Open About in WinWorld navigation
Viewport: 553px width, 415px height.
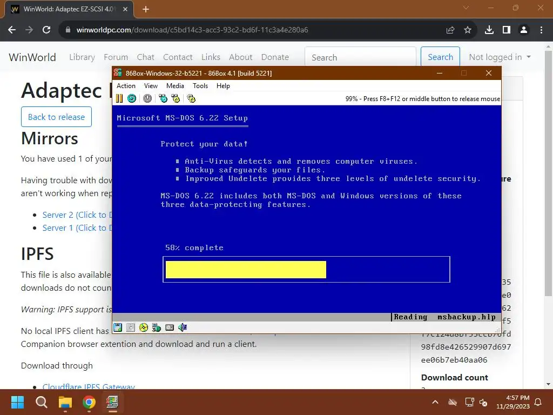240,57
